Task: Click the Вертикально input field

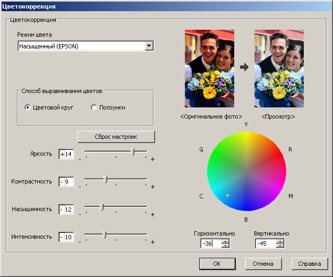Action: (266, 244)
